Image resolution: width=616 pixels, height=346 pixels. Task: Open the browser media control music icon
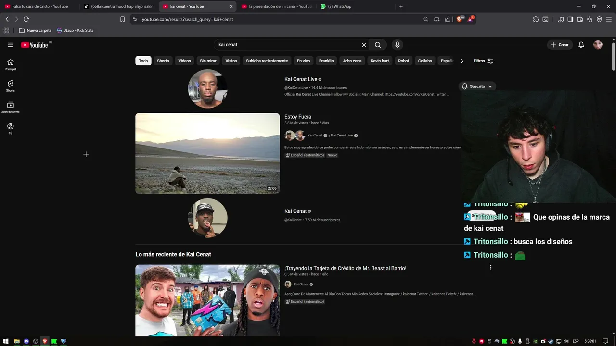[561, 19]
